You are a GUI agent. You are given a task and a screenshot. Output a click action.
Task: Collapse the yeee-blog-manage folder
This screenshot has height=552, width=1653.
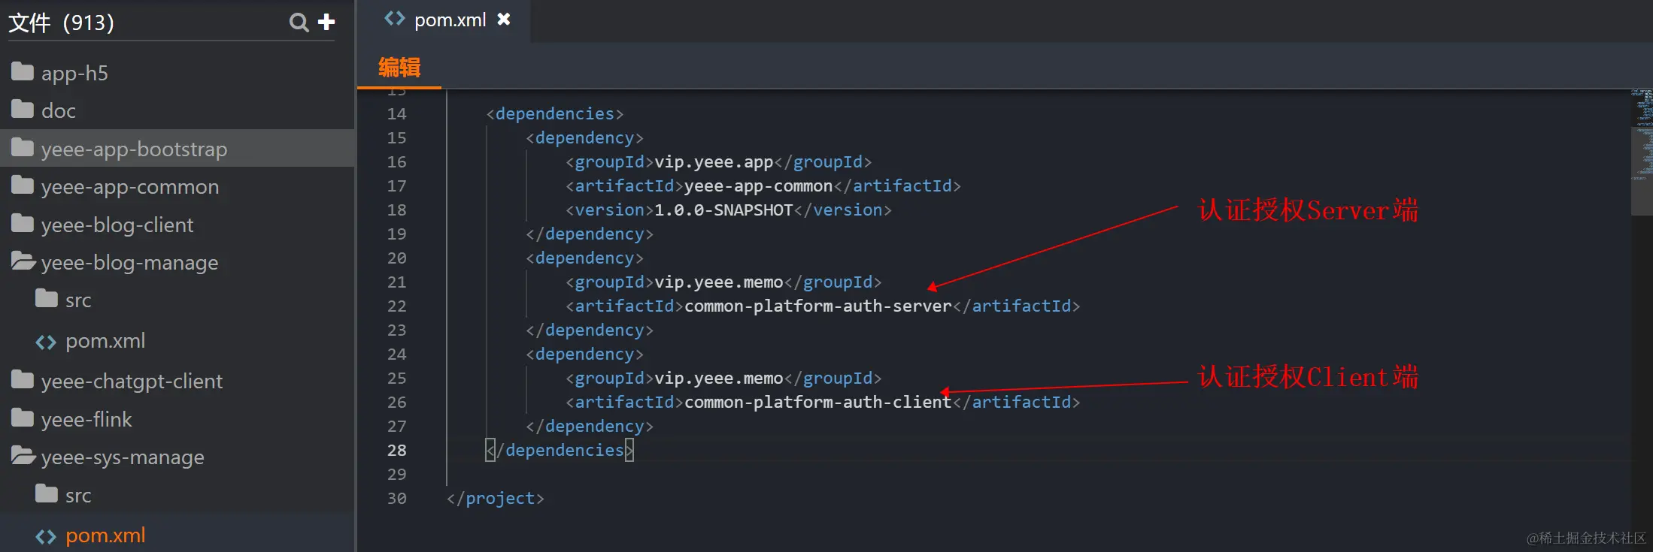click(129, 263)
